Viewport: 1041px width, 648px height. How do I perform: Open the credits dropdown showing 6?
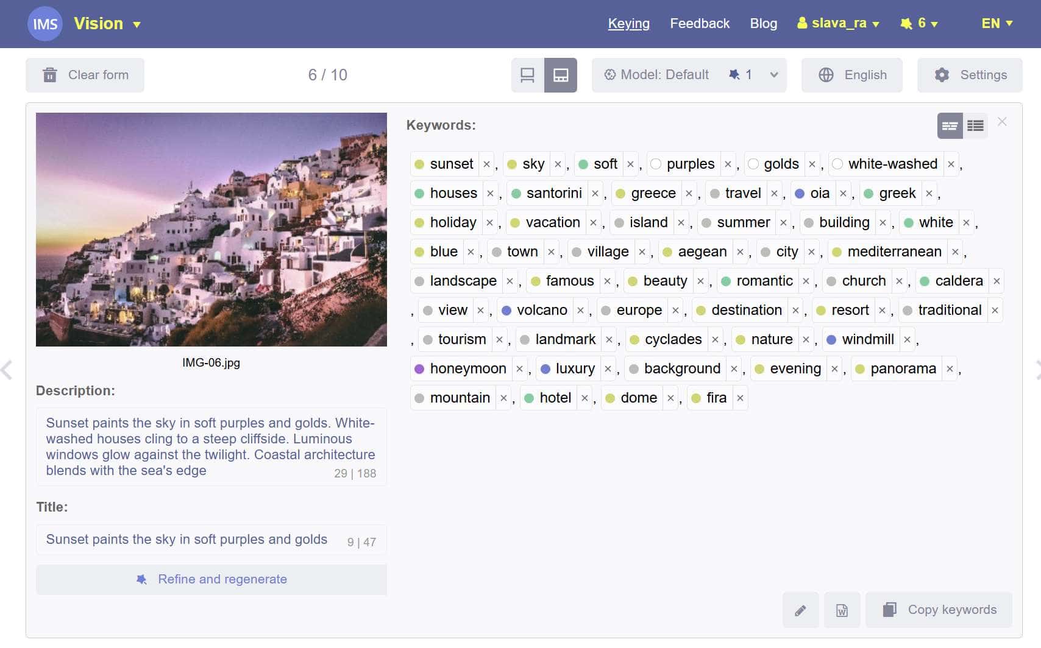tap(919, 23)
